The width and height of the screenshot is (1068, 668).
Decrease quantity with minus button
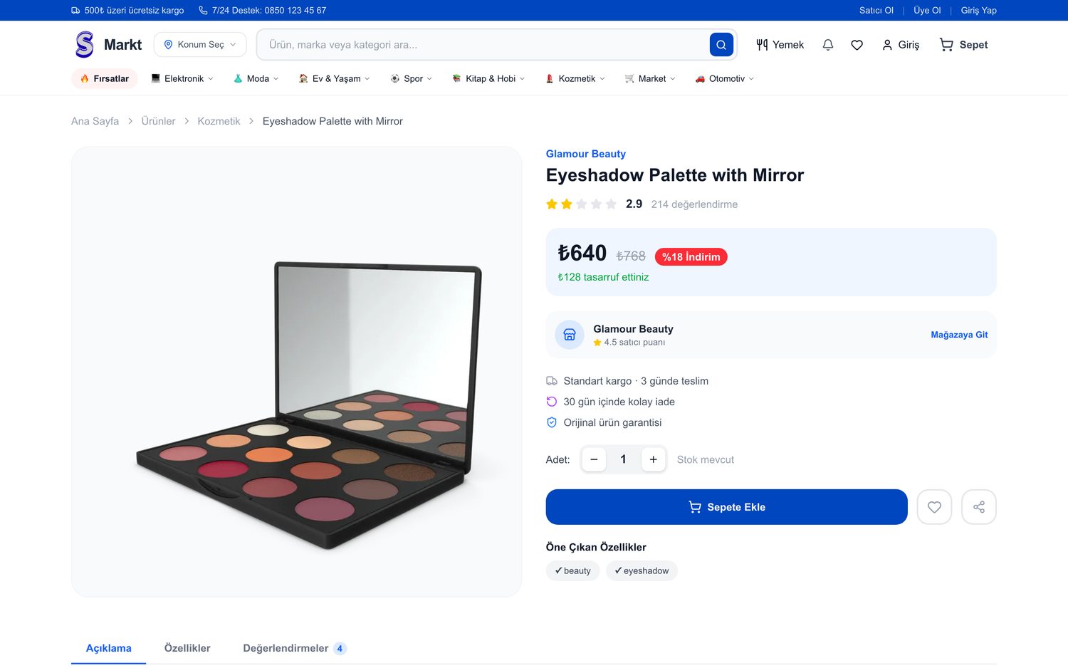point(594,459)
